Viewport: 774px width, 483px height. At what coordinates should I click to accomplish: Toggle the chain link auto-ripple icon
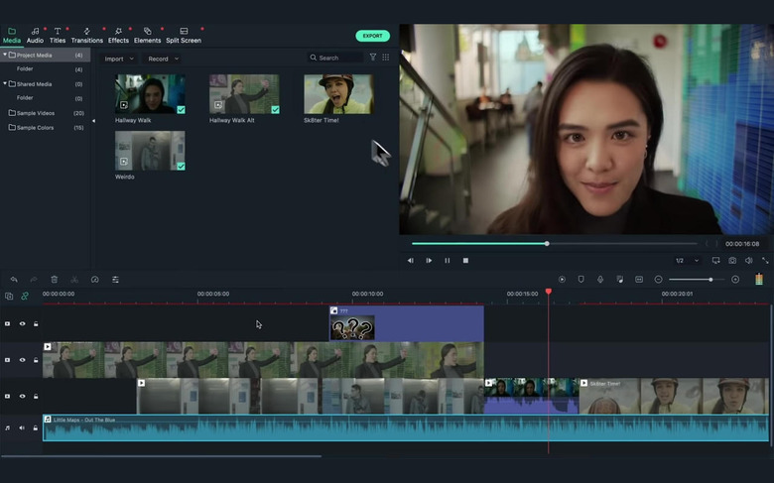pos(24,296)
